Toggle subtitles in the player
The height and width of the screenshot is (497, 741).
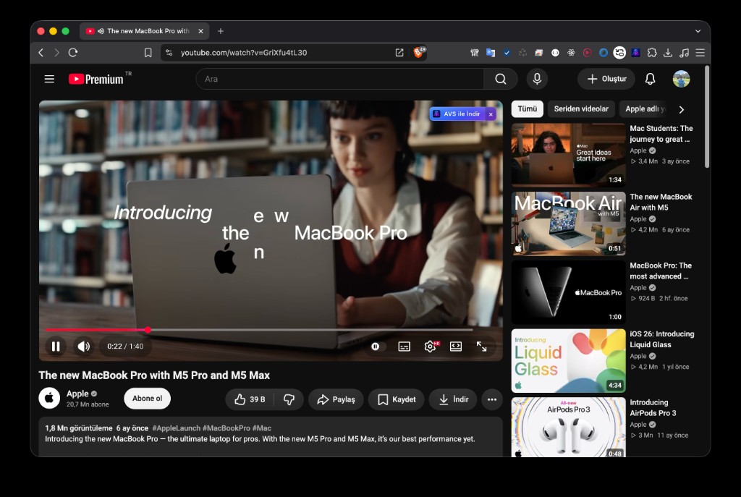pos(405,347)
